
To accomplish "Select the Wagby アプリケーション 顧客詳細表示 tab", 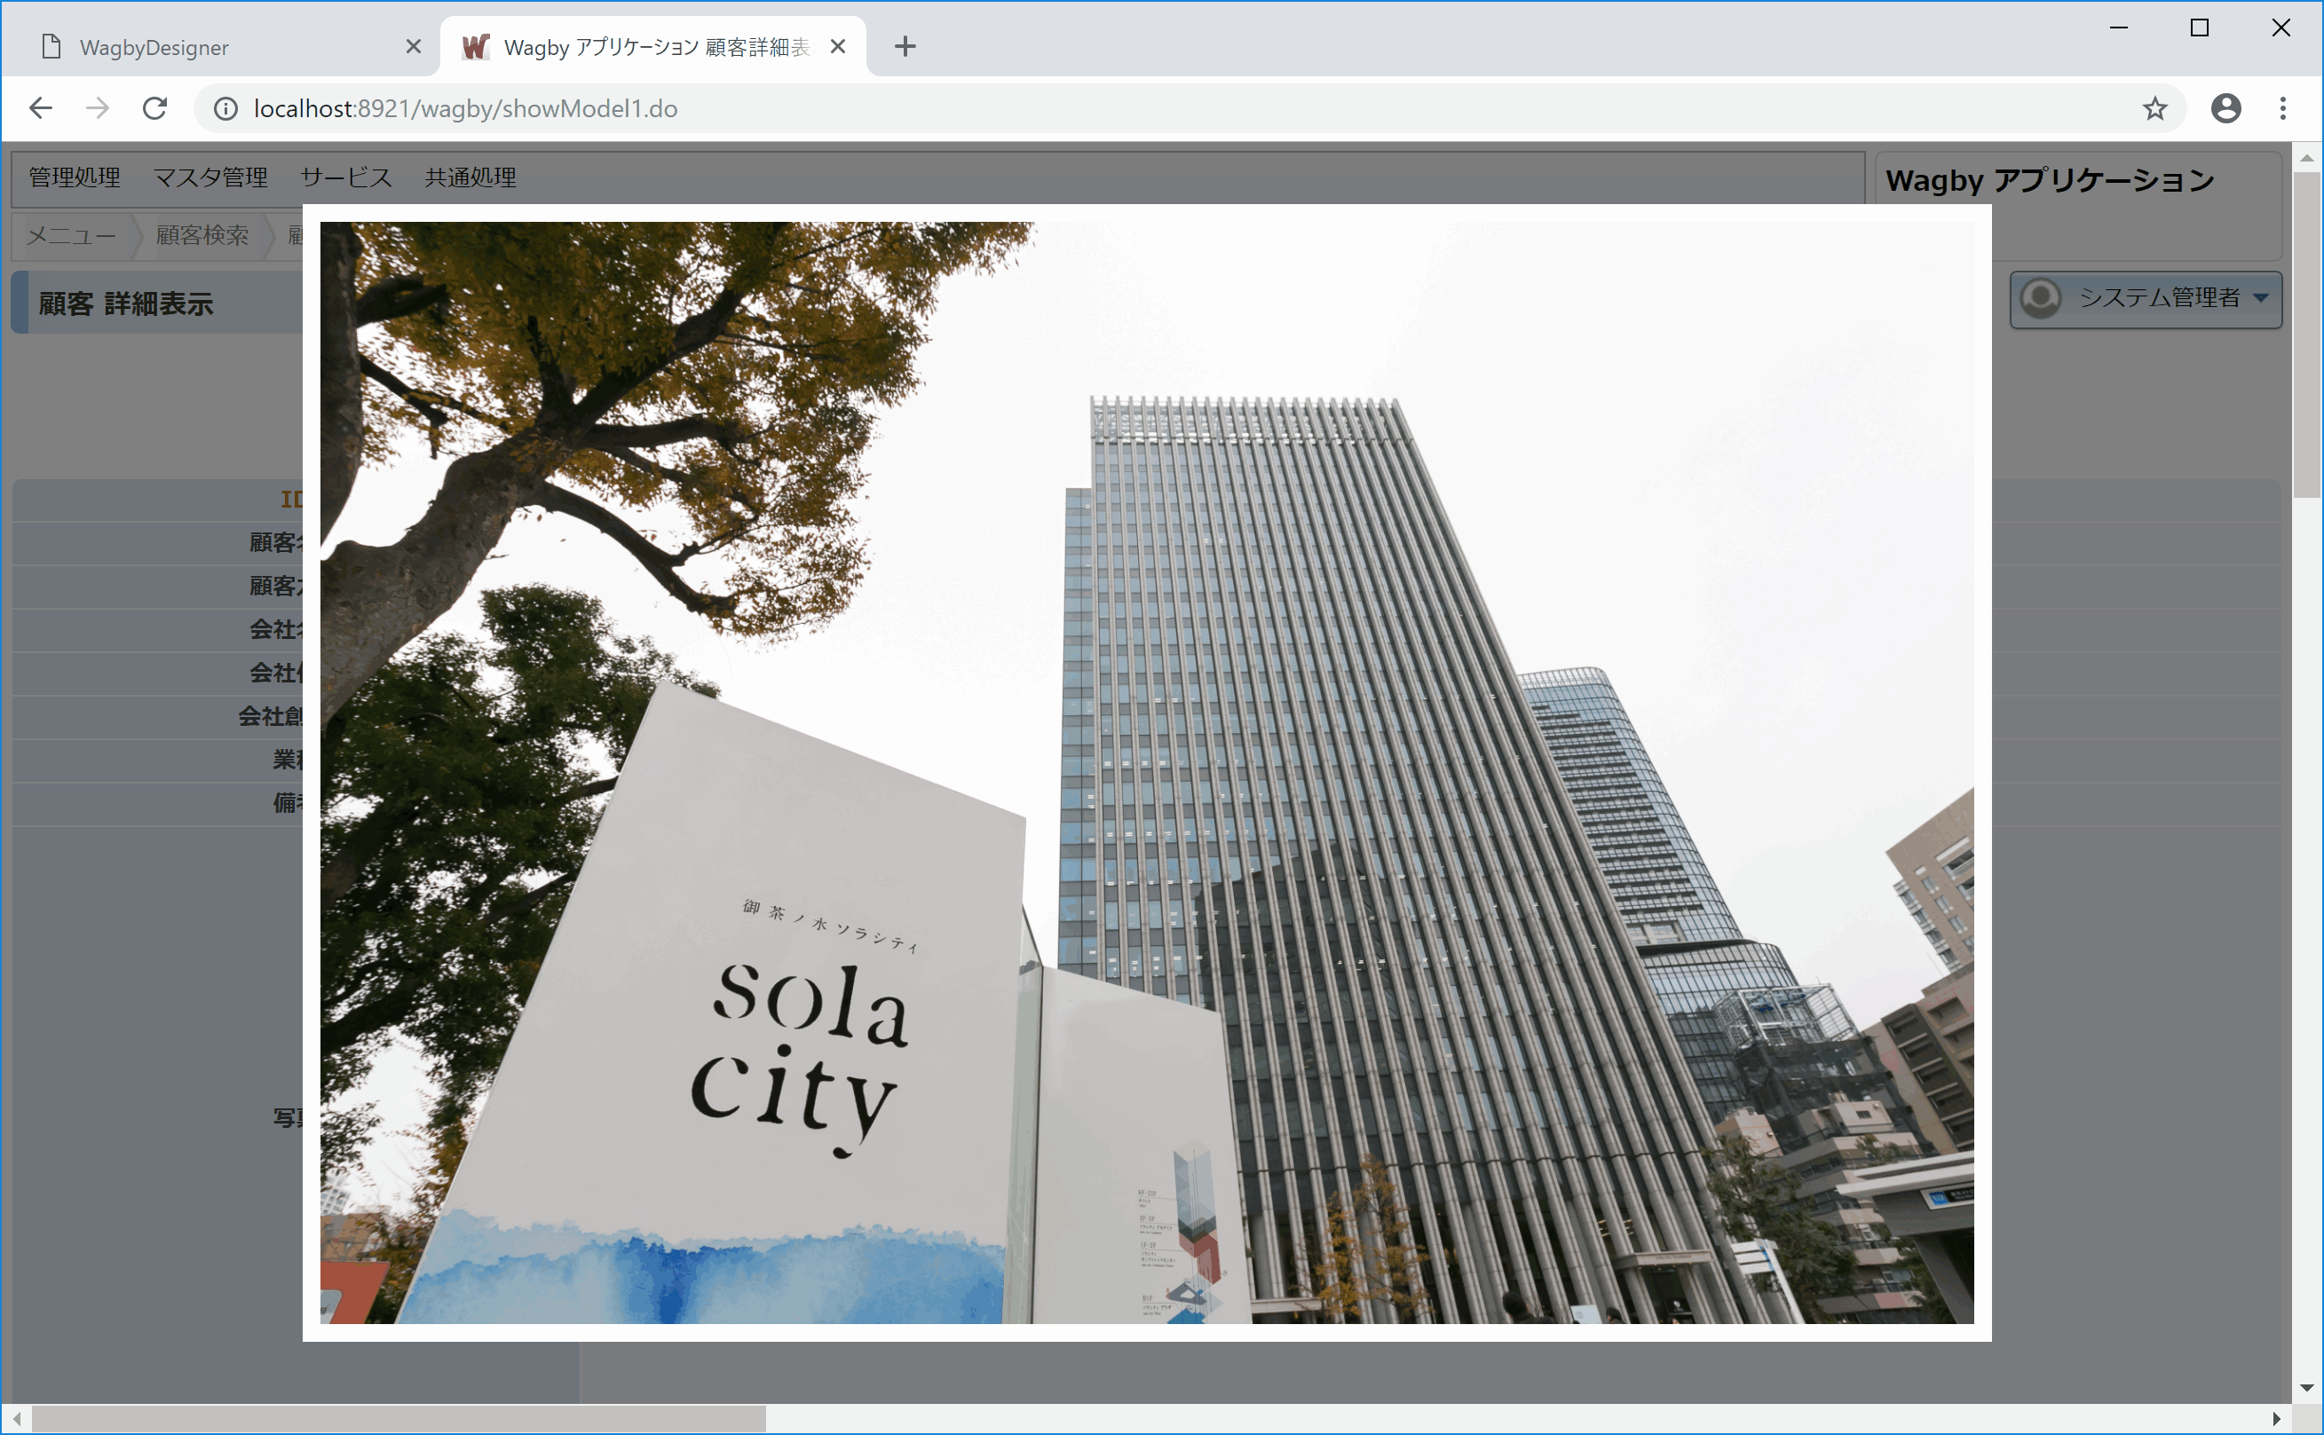I will click(653, 46).
